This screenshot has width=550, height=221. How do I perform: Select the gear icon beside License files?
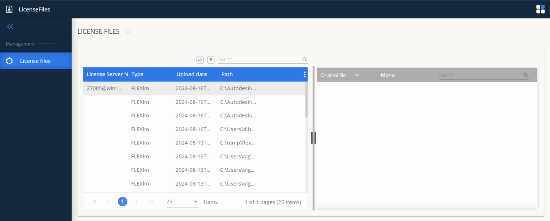[9, 60]
